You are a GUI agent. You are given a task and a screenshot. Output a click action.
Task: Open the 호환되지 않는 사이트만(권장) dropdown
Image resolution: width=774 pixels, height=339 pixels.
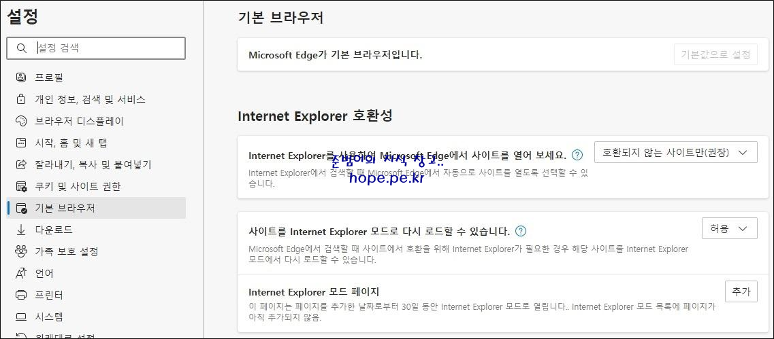point(676,152)
